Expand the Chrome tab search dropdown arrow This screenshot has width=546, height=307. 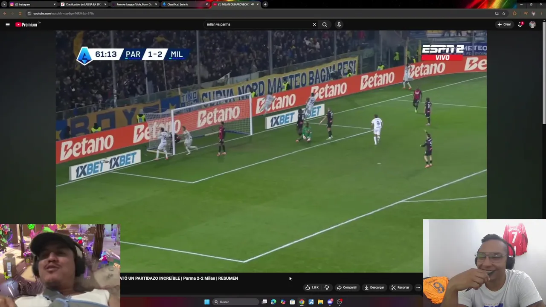pyautogui.click(x=4, y=4)
